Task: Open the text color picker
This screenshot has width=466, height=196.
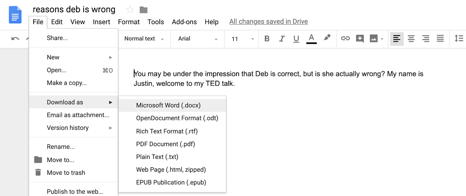Action: 312,39
